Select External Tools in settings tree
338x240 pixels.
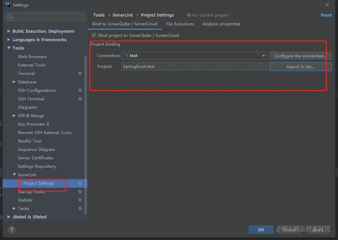point(32,65)
